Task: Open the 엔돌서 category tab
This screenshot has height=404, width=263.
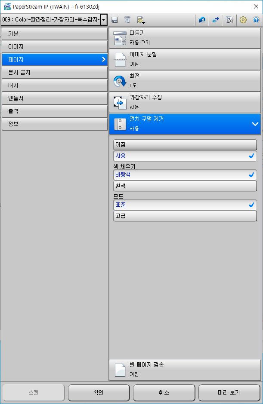Action: [x=55, y=98]
